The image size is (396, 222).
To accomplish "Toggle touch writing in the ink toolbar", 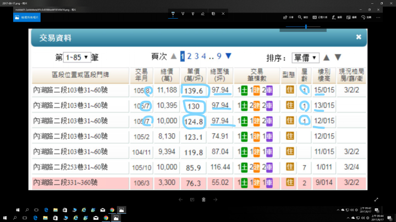I will coord(213,14).
